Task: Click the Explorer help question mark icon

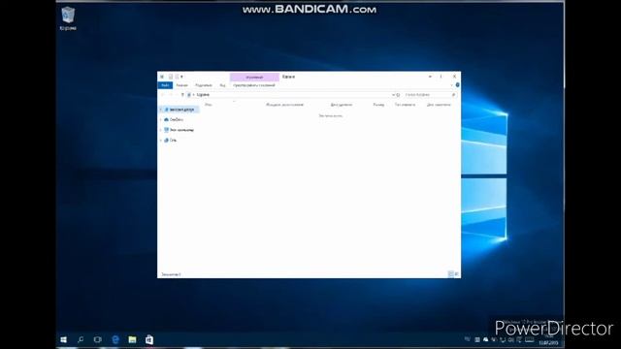Action: (457, 85)
